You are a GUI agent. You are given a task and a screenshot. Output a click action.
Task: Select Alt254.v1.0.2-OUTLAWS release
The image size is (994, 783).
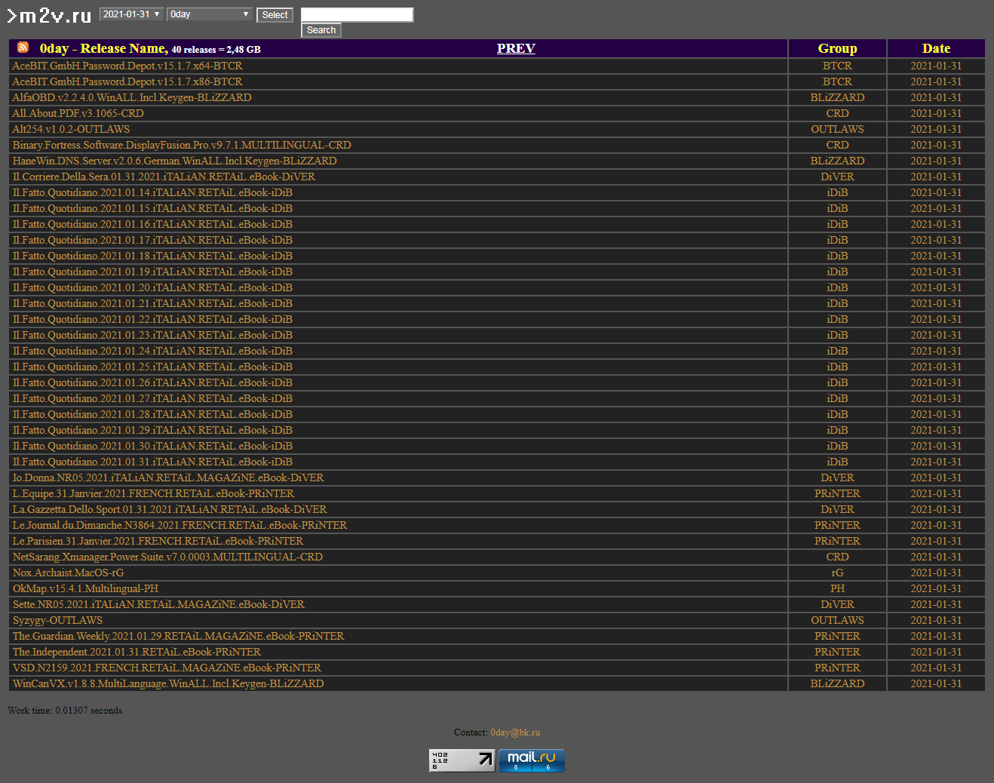pos(71,129)
